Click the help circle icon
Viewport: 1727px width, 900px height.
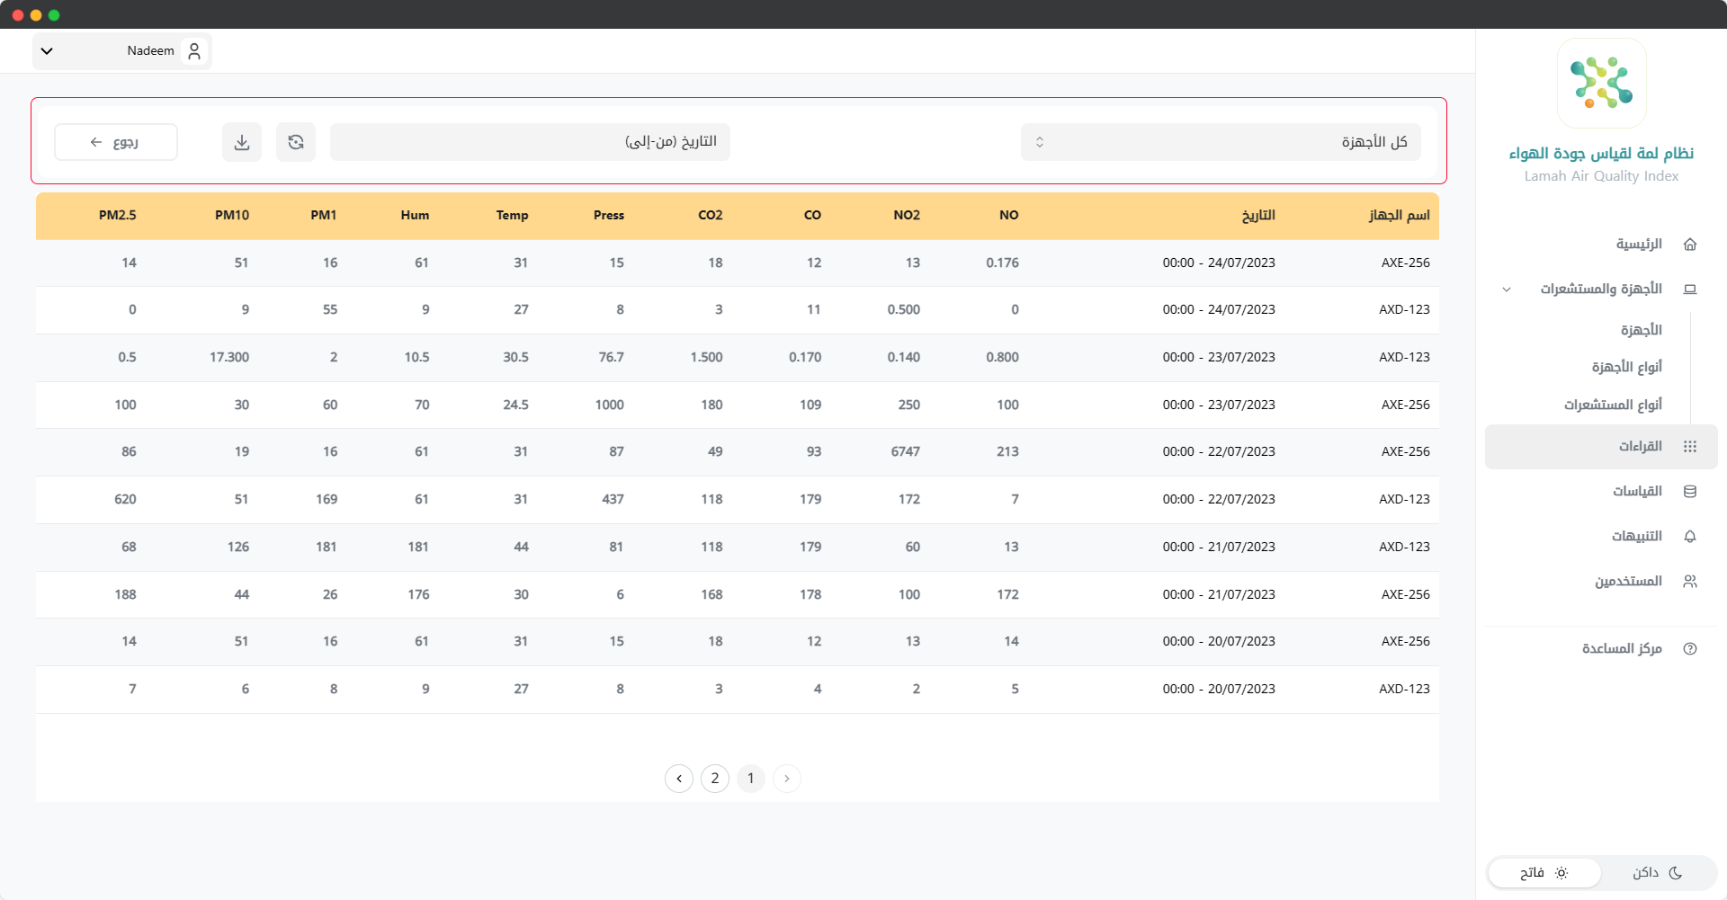(1690, 649)
